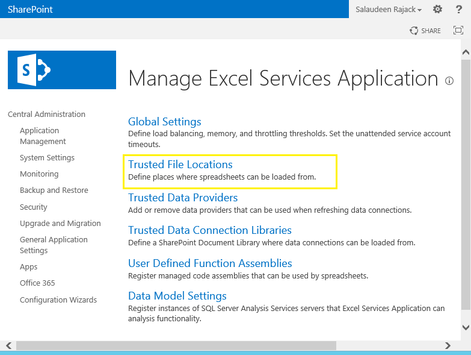Select Apps in sidebar

[x=28, y=267]
